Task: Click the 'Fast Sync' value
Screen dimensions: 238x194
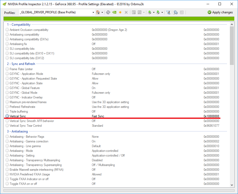Action: pos(98,116)
